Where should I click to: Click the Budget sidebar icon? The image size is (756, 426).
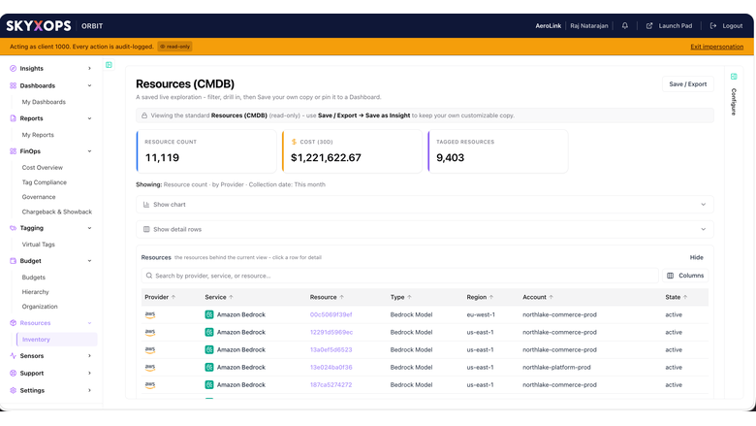coord(13,261)
